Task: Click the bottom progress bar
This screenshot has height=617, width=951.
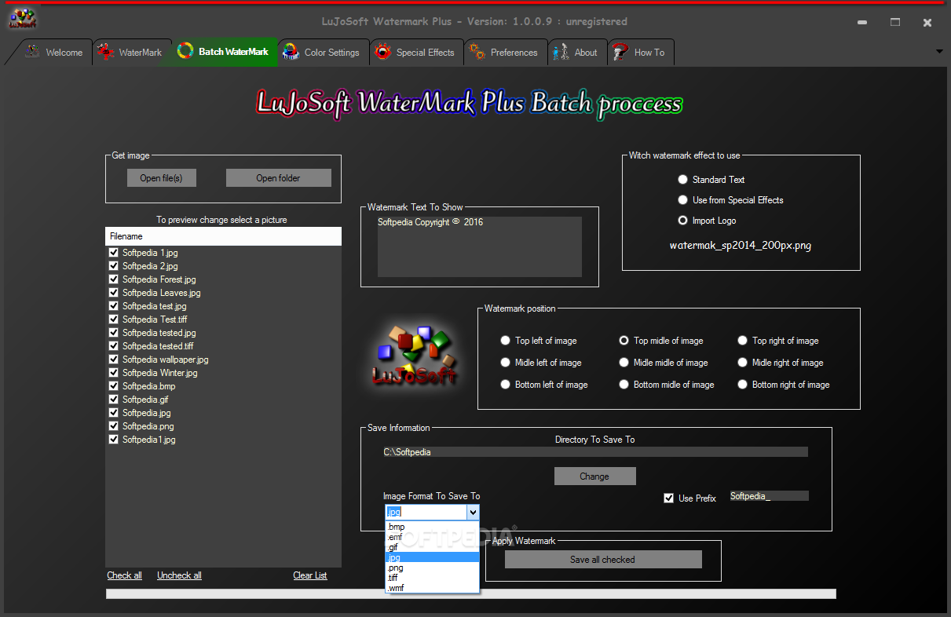Action: click(x=471, y=594)
